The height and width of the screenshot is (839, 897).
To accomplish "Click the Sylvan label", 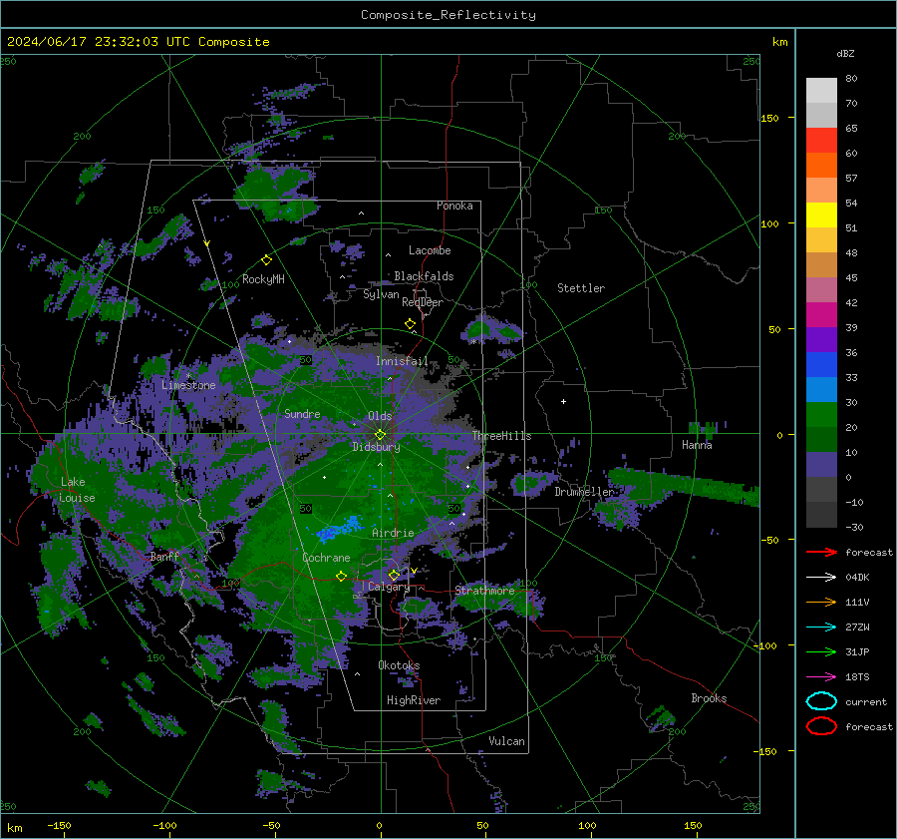I will coord(381,294).
